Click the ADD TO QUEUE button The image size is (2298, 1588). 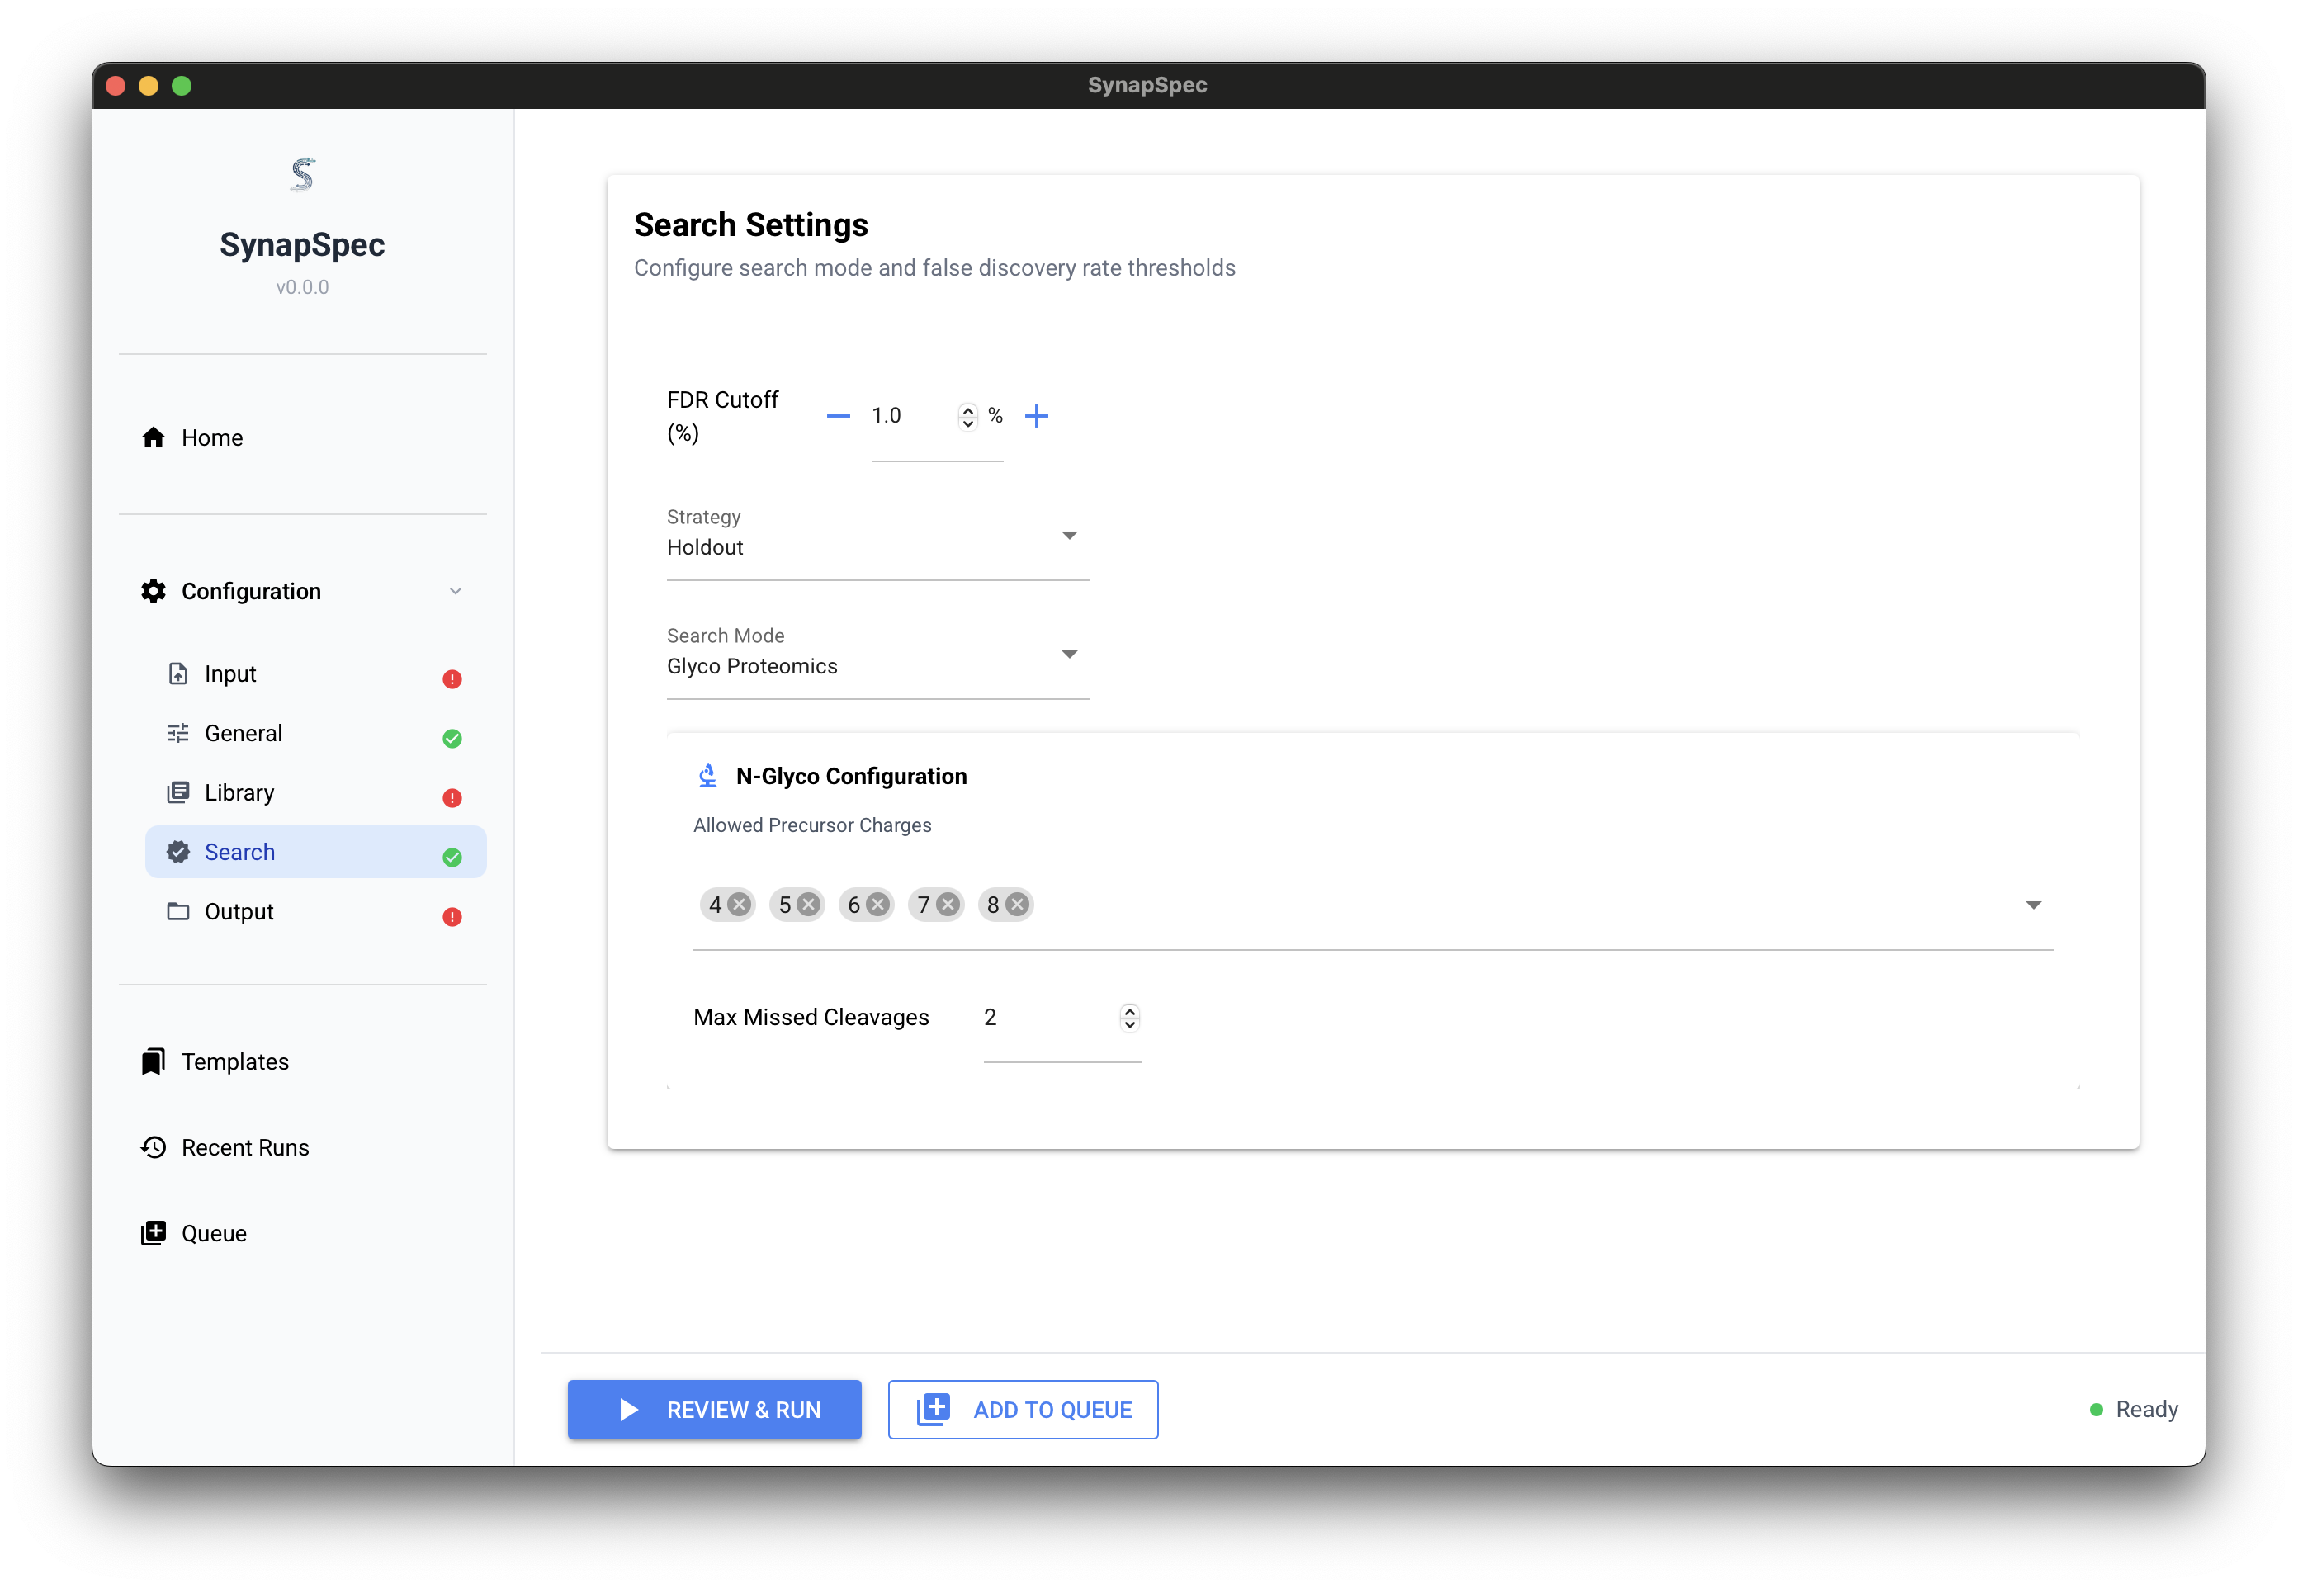[1023, 1410]
